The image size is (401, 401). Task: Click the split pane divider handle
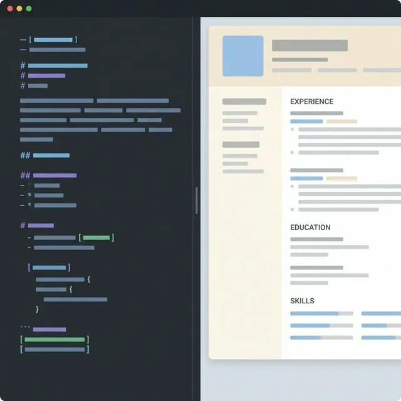tap(197, 200)
